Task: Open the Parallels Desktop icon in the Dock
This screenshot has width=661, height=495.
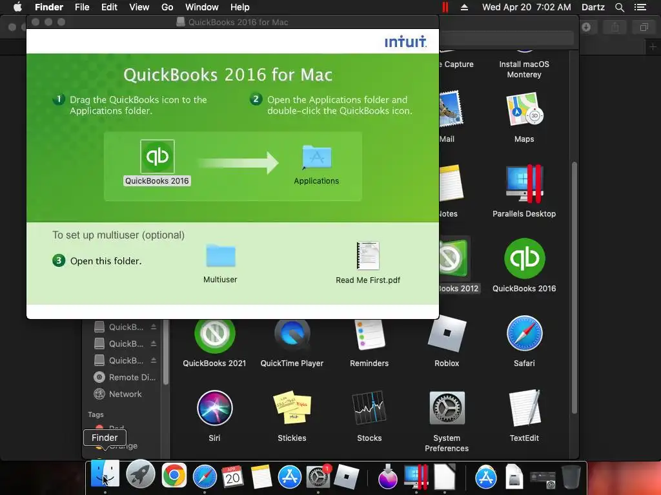Action: [416, 477]
